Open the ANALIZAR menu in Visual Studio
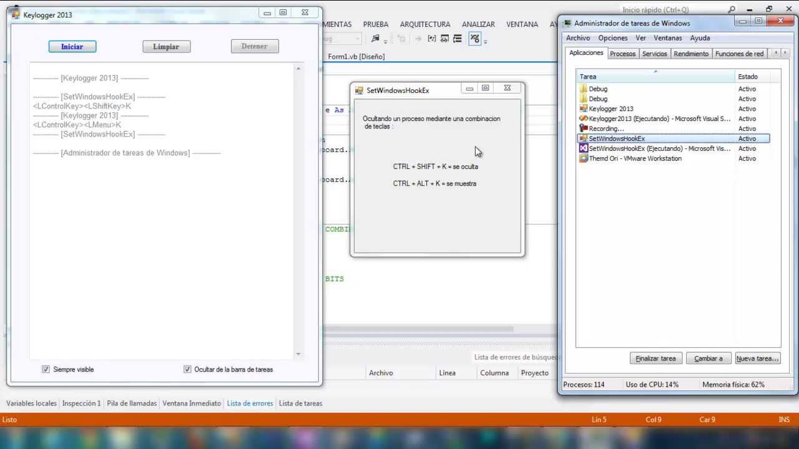This screenshot has width=799, height=449. [x=478, y=24]
